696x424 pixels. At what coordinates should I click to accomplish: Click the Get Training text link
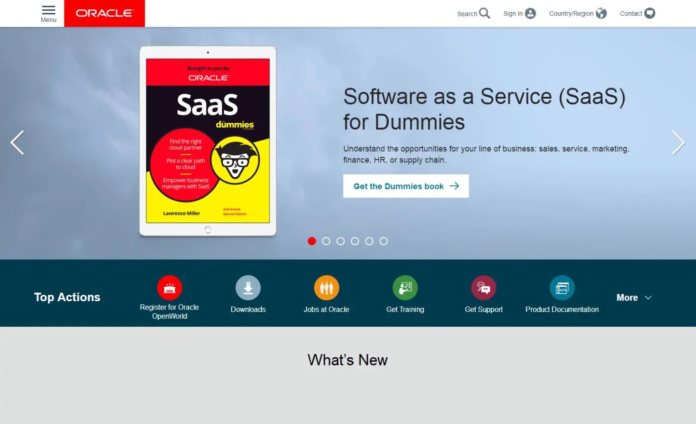(405, 309)
